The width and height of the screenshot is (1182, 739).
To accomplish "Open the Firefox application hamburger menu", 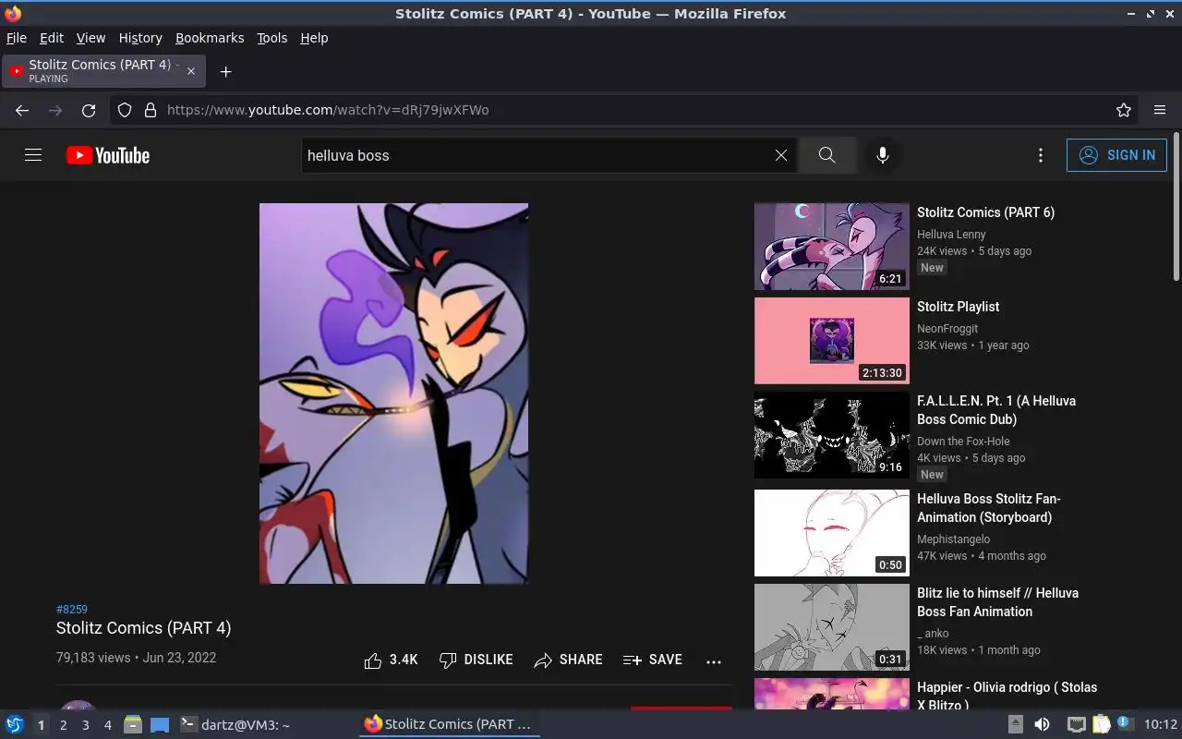I will 1160,110.
